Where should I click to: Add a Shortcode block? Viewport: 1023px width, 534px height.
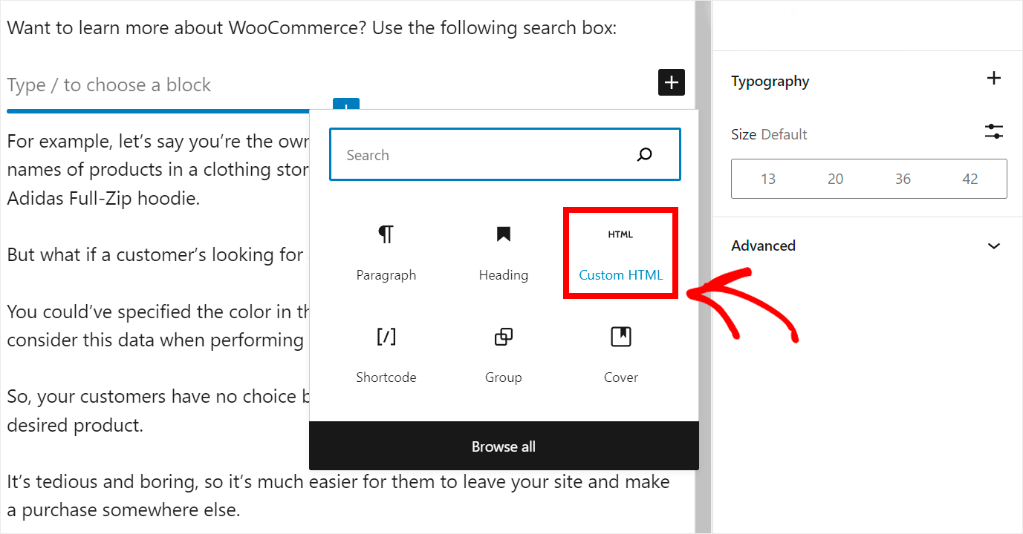coord(386,356)
